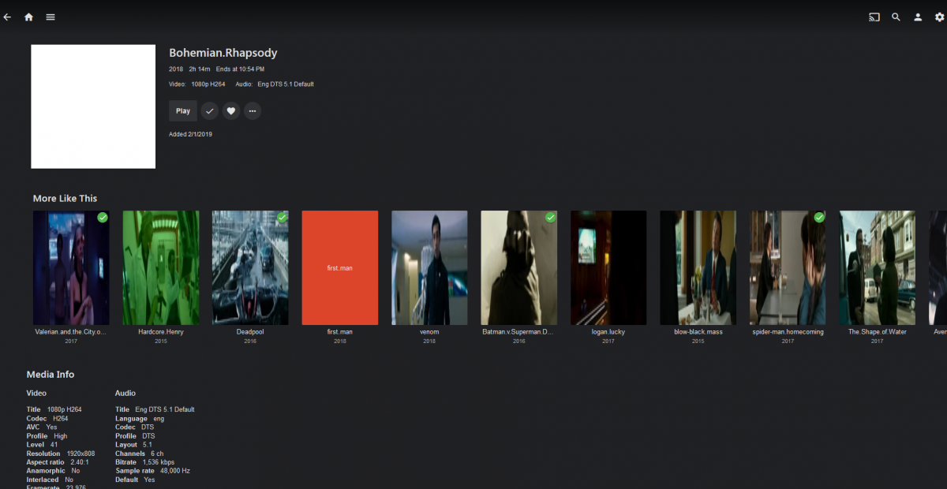Image resolution: width=947 pixels, height=489 pixels.
Task: Click the watched checkmark on Batman.v.Superman poster
Action: 551,217
